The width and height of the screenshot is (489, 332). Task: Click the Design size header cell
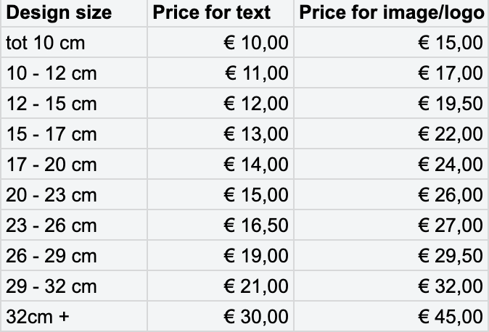[x=59, y=13]
